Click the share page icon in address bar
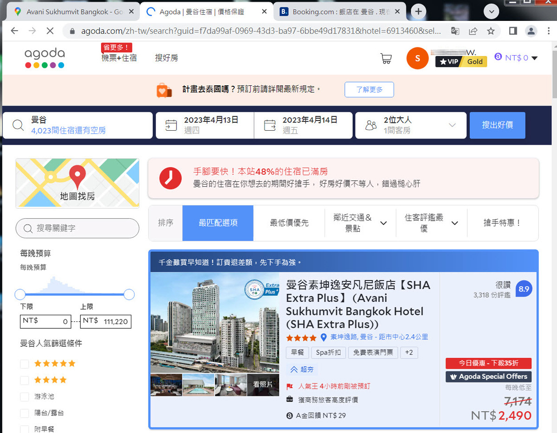557x433 pixels. [x=473, y=31]
